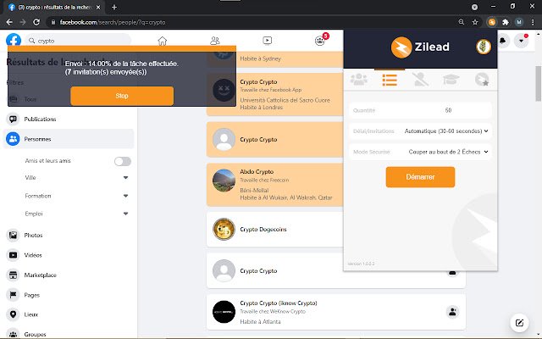Open Facebook Watch video icon
Screen dimensions: 542x339
pyautogui.click(x=268, y=41)
